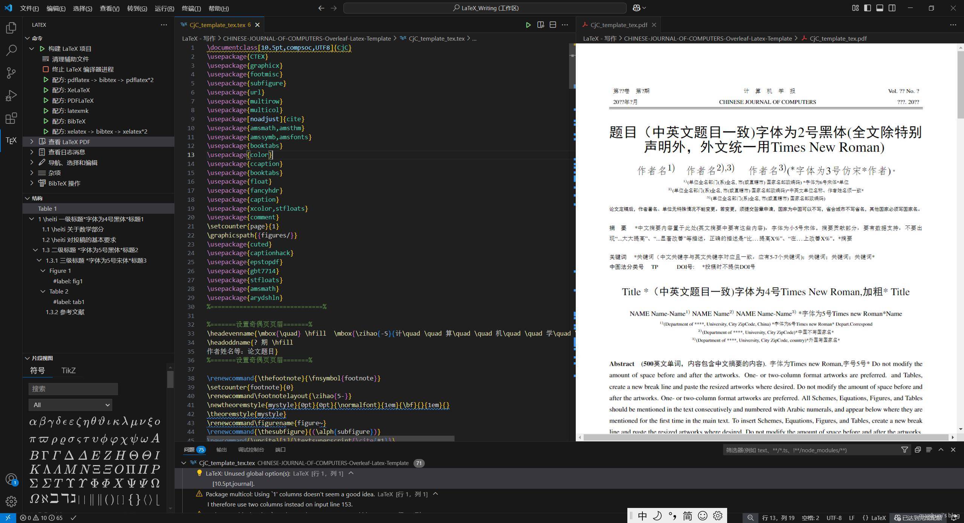This screenshot has width=964, height=523.
Task: Switch to the 输出 panel tab
Action: click(x=221, y=450)
